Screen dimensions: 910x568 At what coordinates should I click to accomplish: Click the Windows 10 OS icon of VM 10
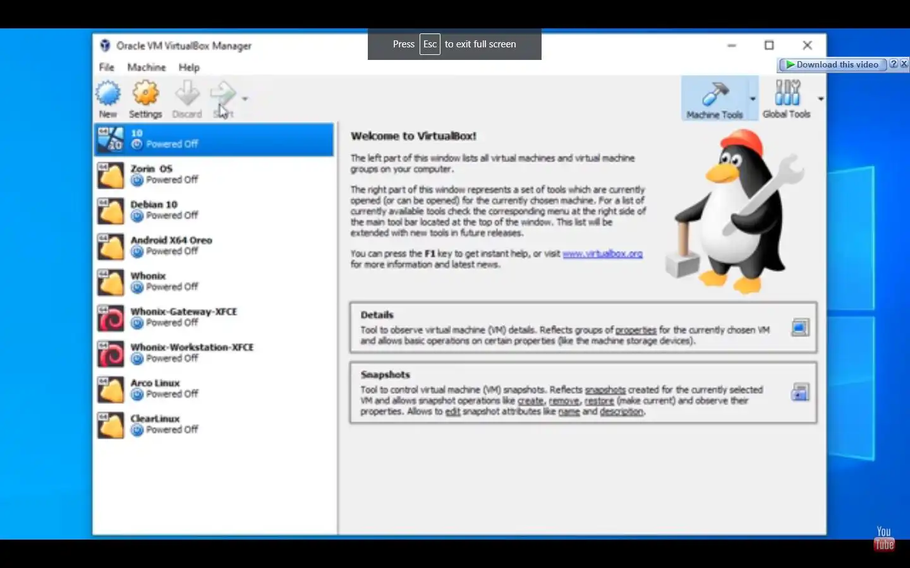[x=111, y=139]
